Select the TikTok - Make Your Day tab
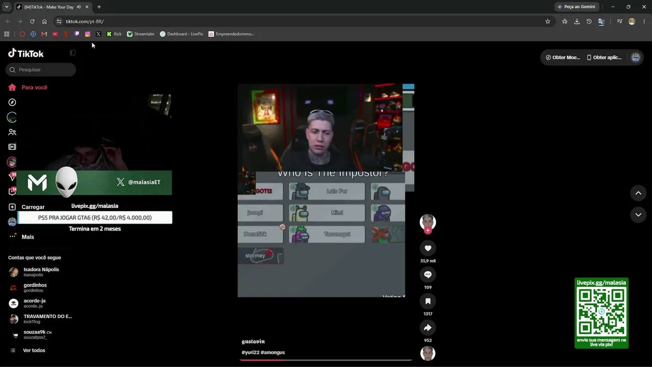 click(48, 7)
